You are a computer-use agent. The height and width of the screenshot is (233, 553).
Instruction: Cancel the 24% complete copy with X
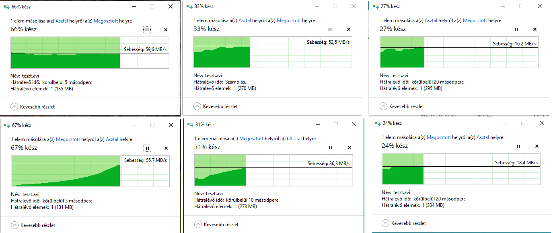[537, 146]
